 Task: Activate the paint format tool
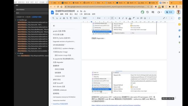click(71, 18)
